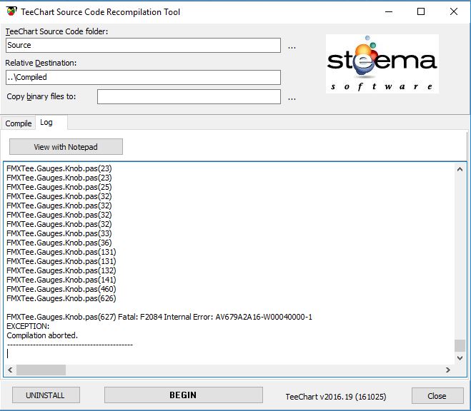Screen dimensions: 471x411
Task: Minimize the TeeChart Recompilation Tool window
Action: (x=389, y=11)
